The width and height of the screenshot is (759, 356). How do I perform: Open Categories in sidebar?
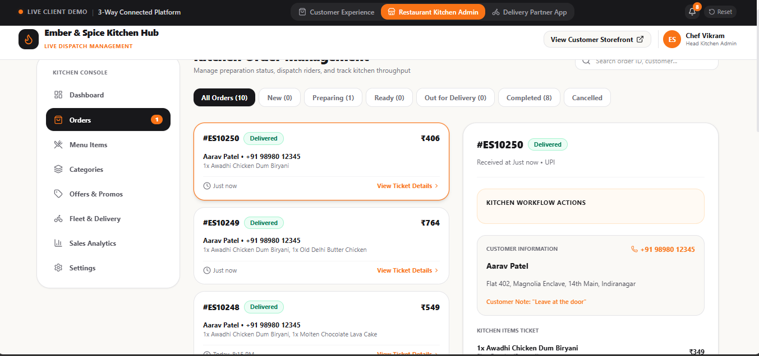tap(108, 169)
